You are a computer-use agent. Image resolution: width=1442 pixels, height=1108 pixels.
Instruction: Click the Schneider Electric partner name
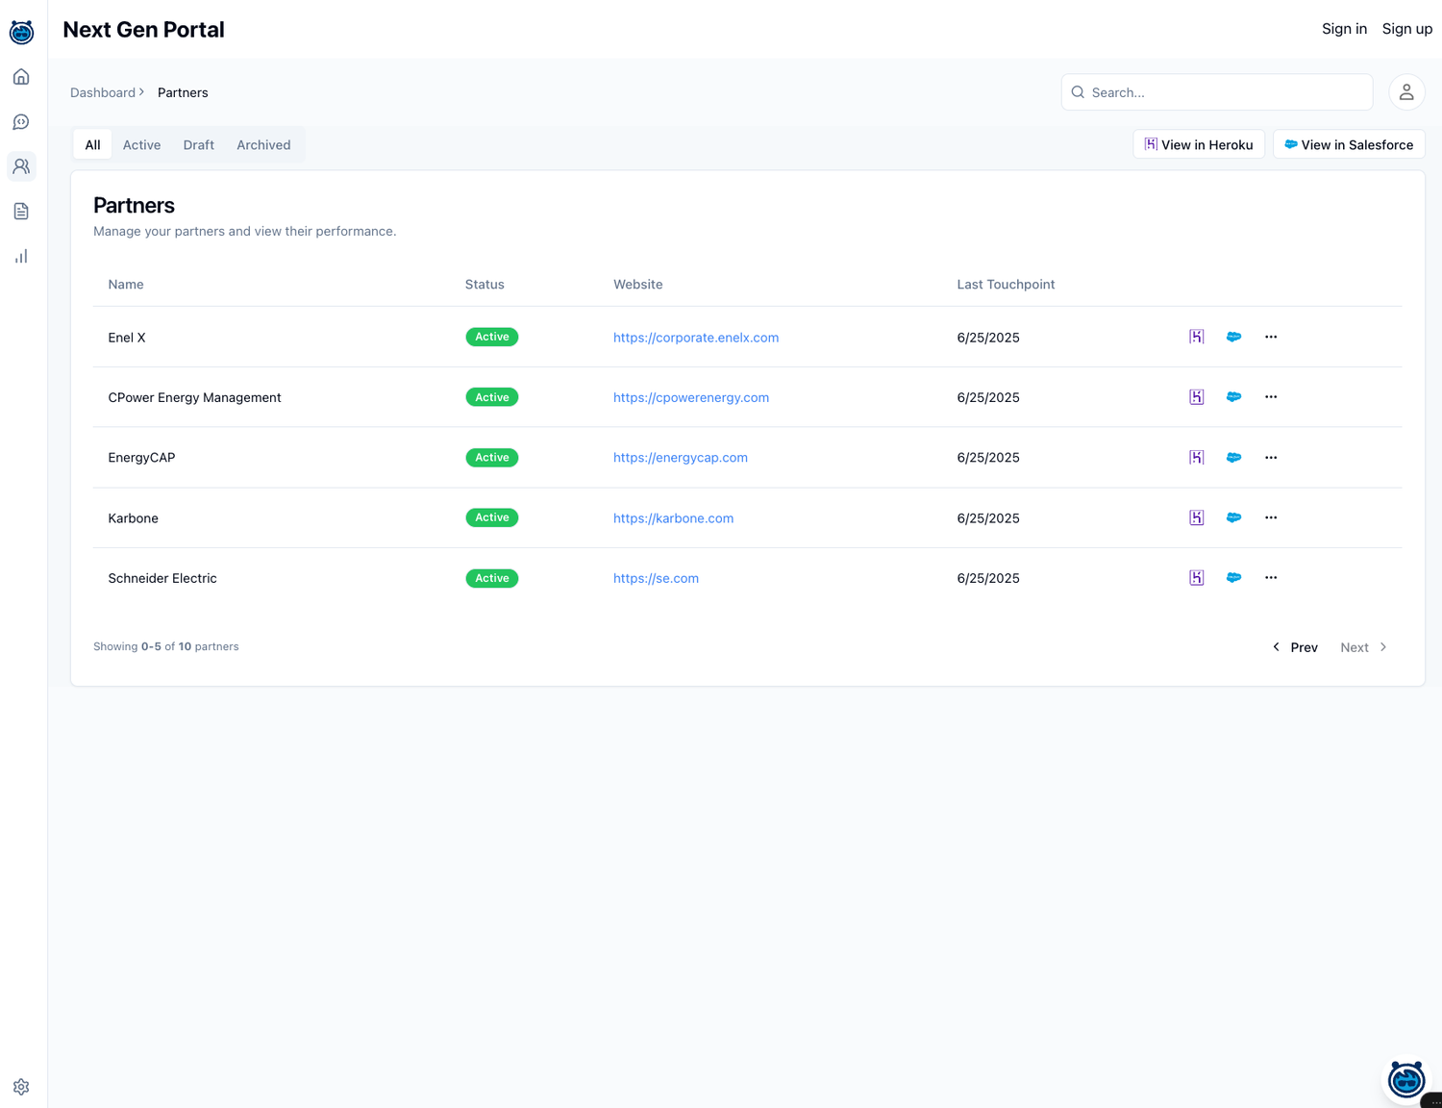(x=162, y=578)
